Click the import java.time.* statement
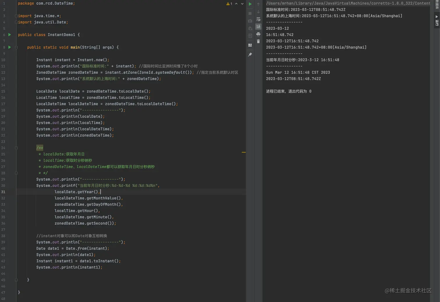Image resolution: width=440 pixels, height=302 pixels. (40, 16)
